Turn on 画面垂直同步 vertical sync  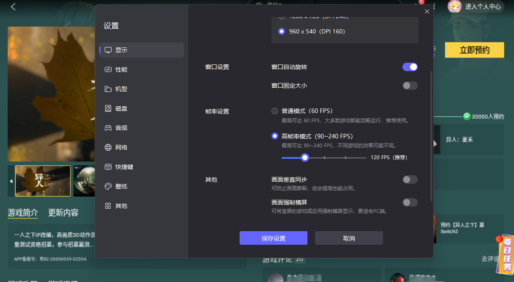click(x=410, y=179)
